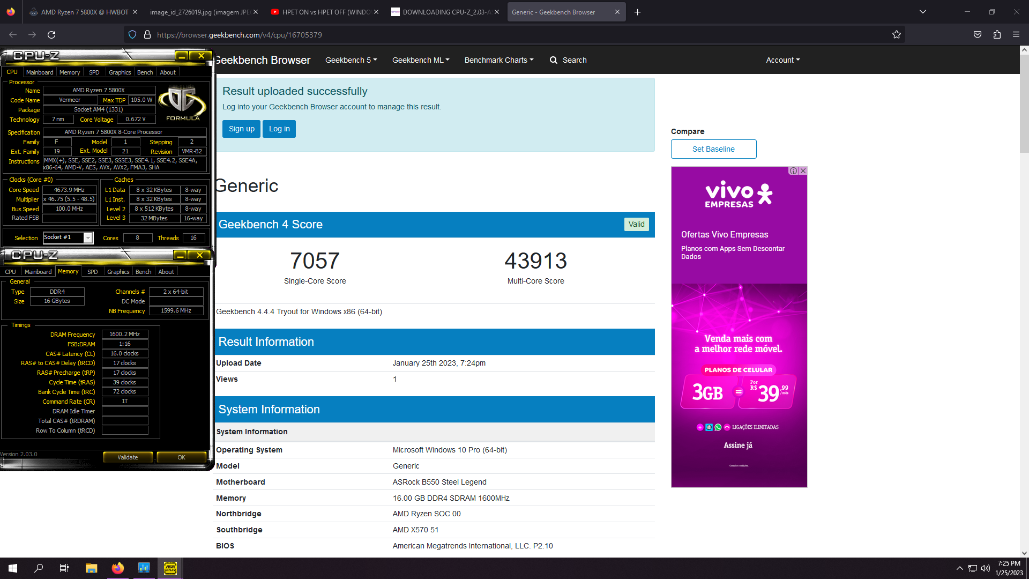Click the Firefox logo icon in tab bar
The height and width of the screenshot is (579, 1029).
[x=11, y=12]
